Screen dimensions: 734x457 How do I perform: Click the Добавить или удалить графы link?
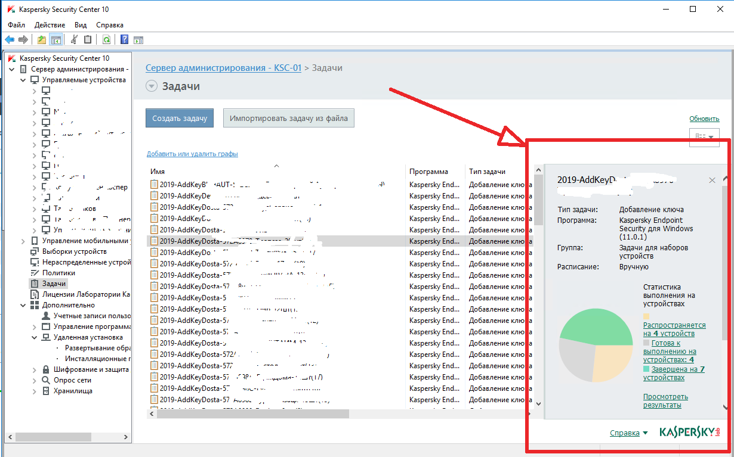coord(192,154)
